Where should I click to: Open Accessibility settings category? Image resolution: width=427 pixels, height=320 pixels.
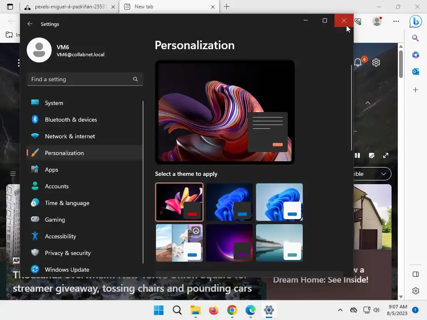85,236
